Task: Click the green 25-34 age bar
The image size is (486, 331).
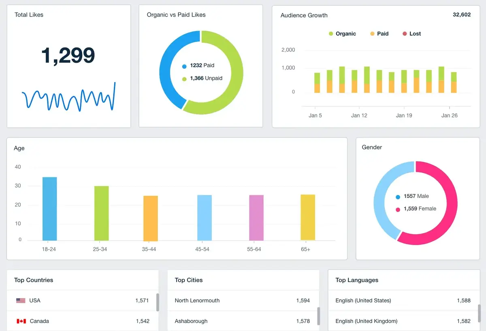Action: [x=101, y=213]
